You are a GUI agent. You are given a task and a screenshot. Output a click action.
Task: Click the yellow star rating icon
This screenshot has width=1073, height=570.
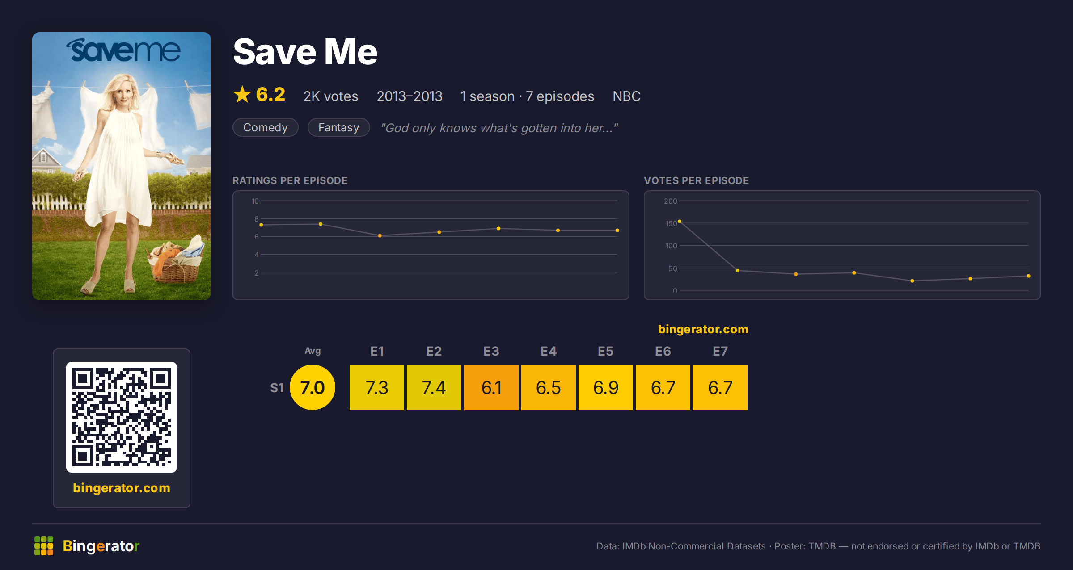pos(242,94)
